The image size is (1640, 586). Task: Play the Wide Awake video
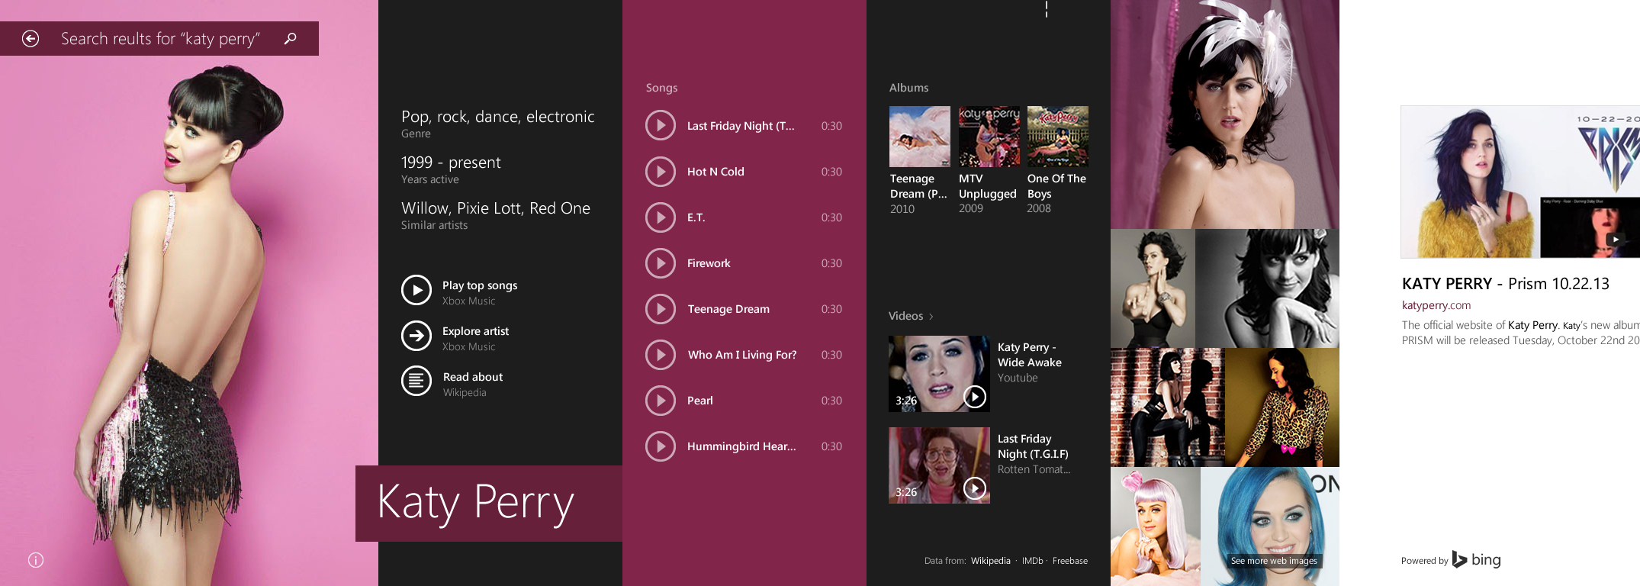975,397
